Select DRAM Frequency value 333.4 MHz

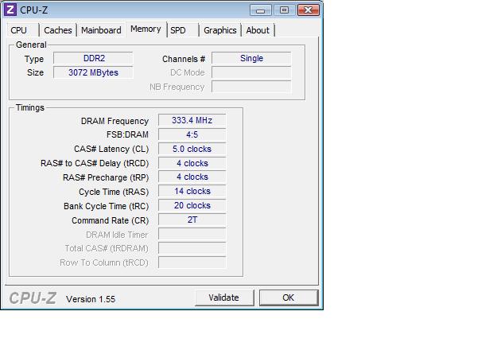tap(192, 120)
